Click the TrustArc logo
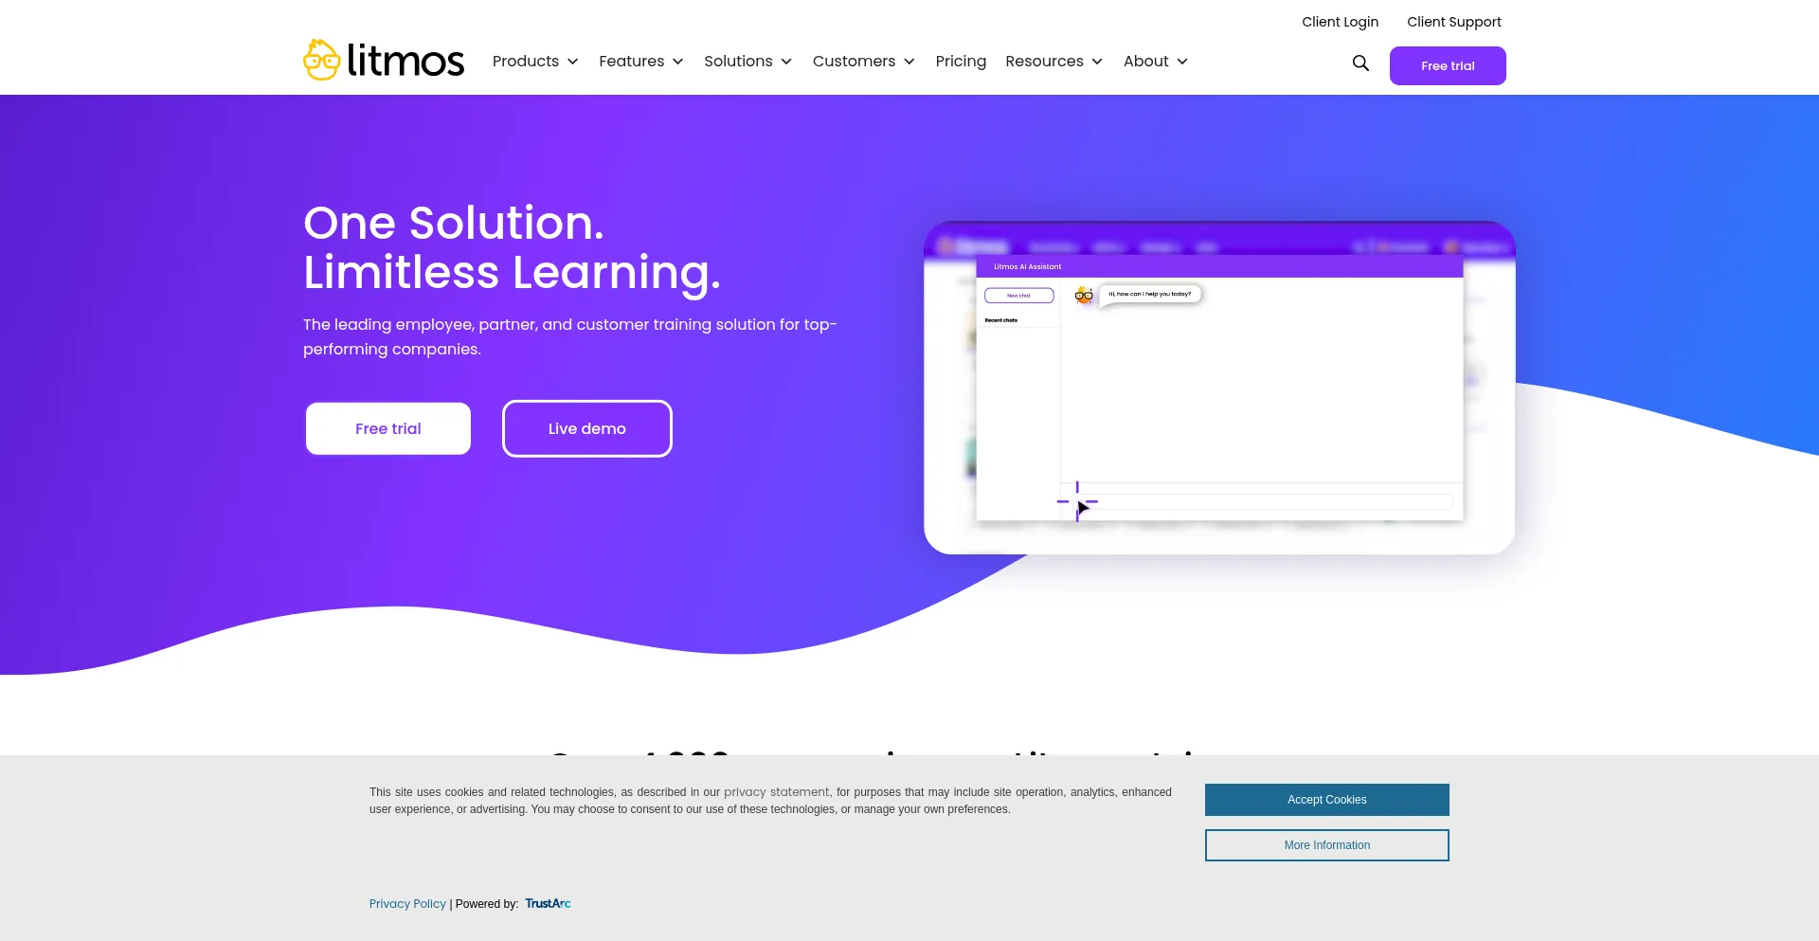The height and width of the screenshot is (941, 1819). pyautogui.click(x=548, y=903)
